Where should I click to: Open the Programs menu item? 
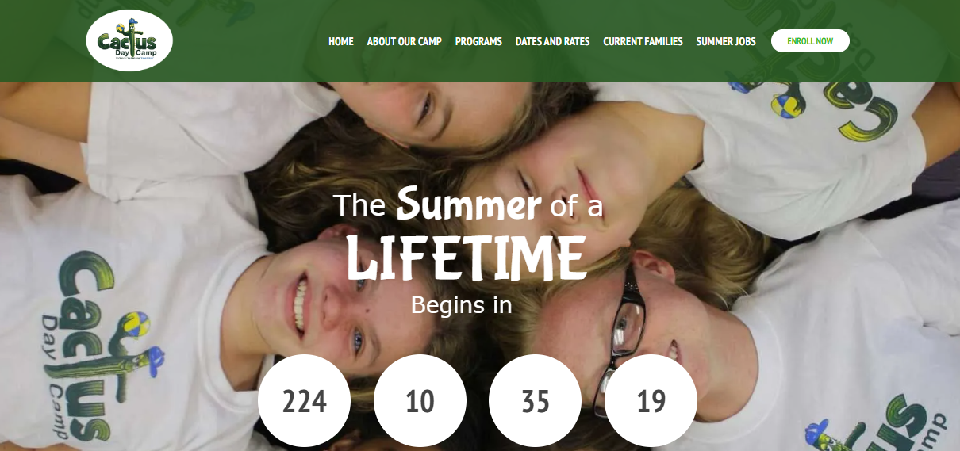(478, 41)
